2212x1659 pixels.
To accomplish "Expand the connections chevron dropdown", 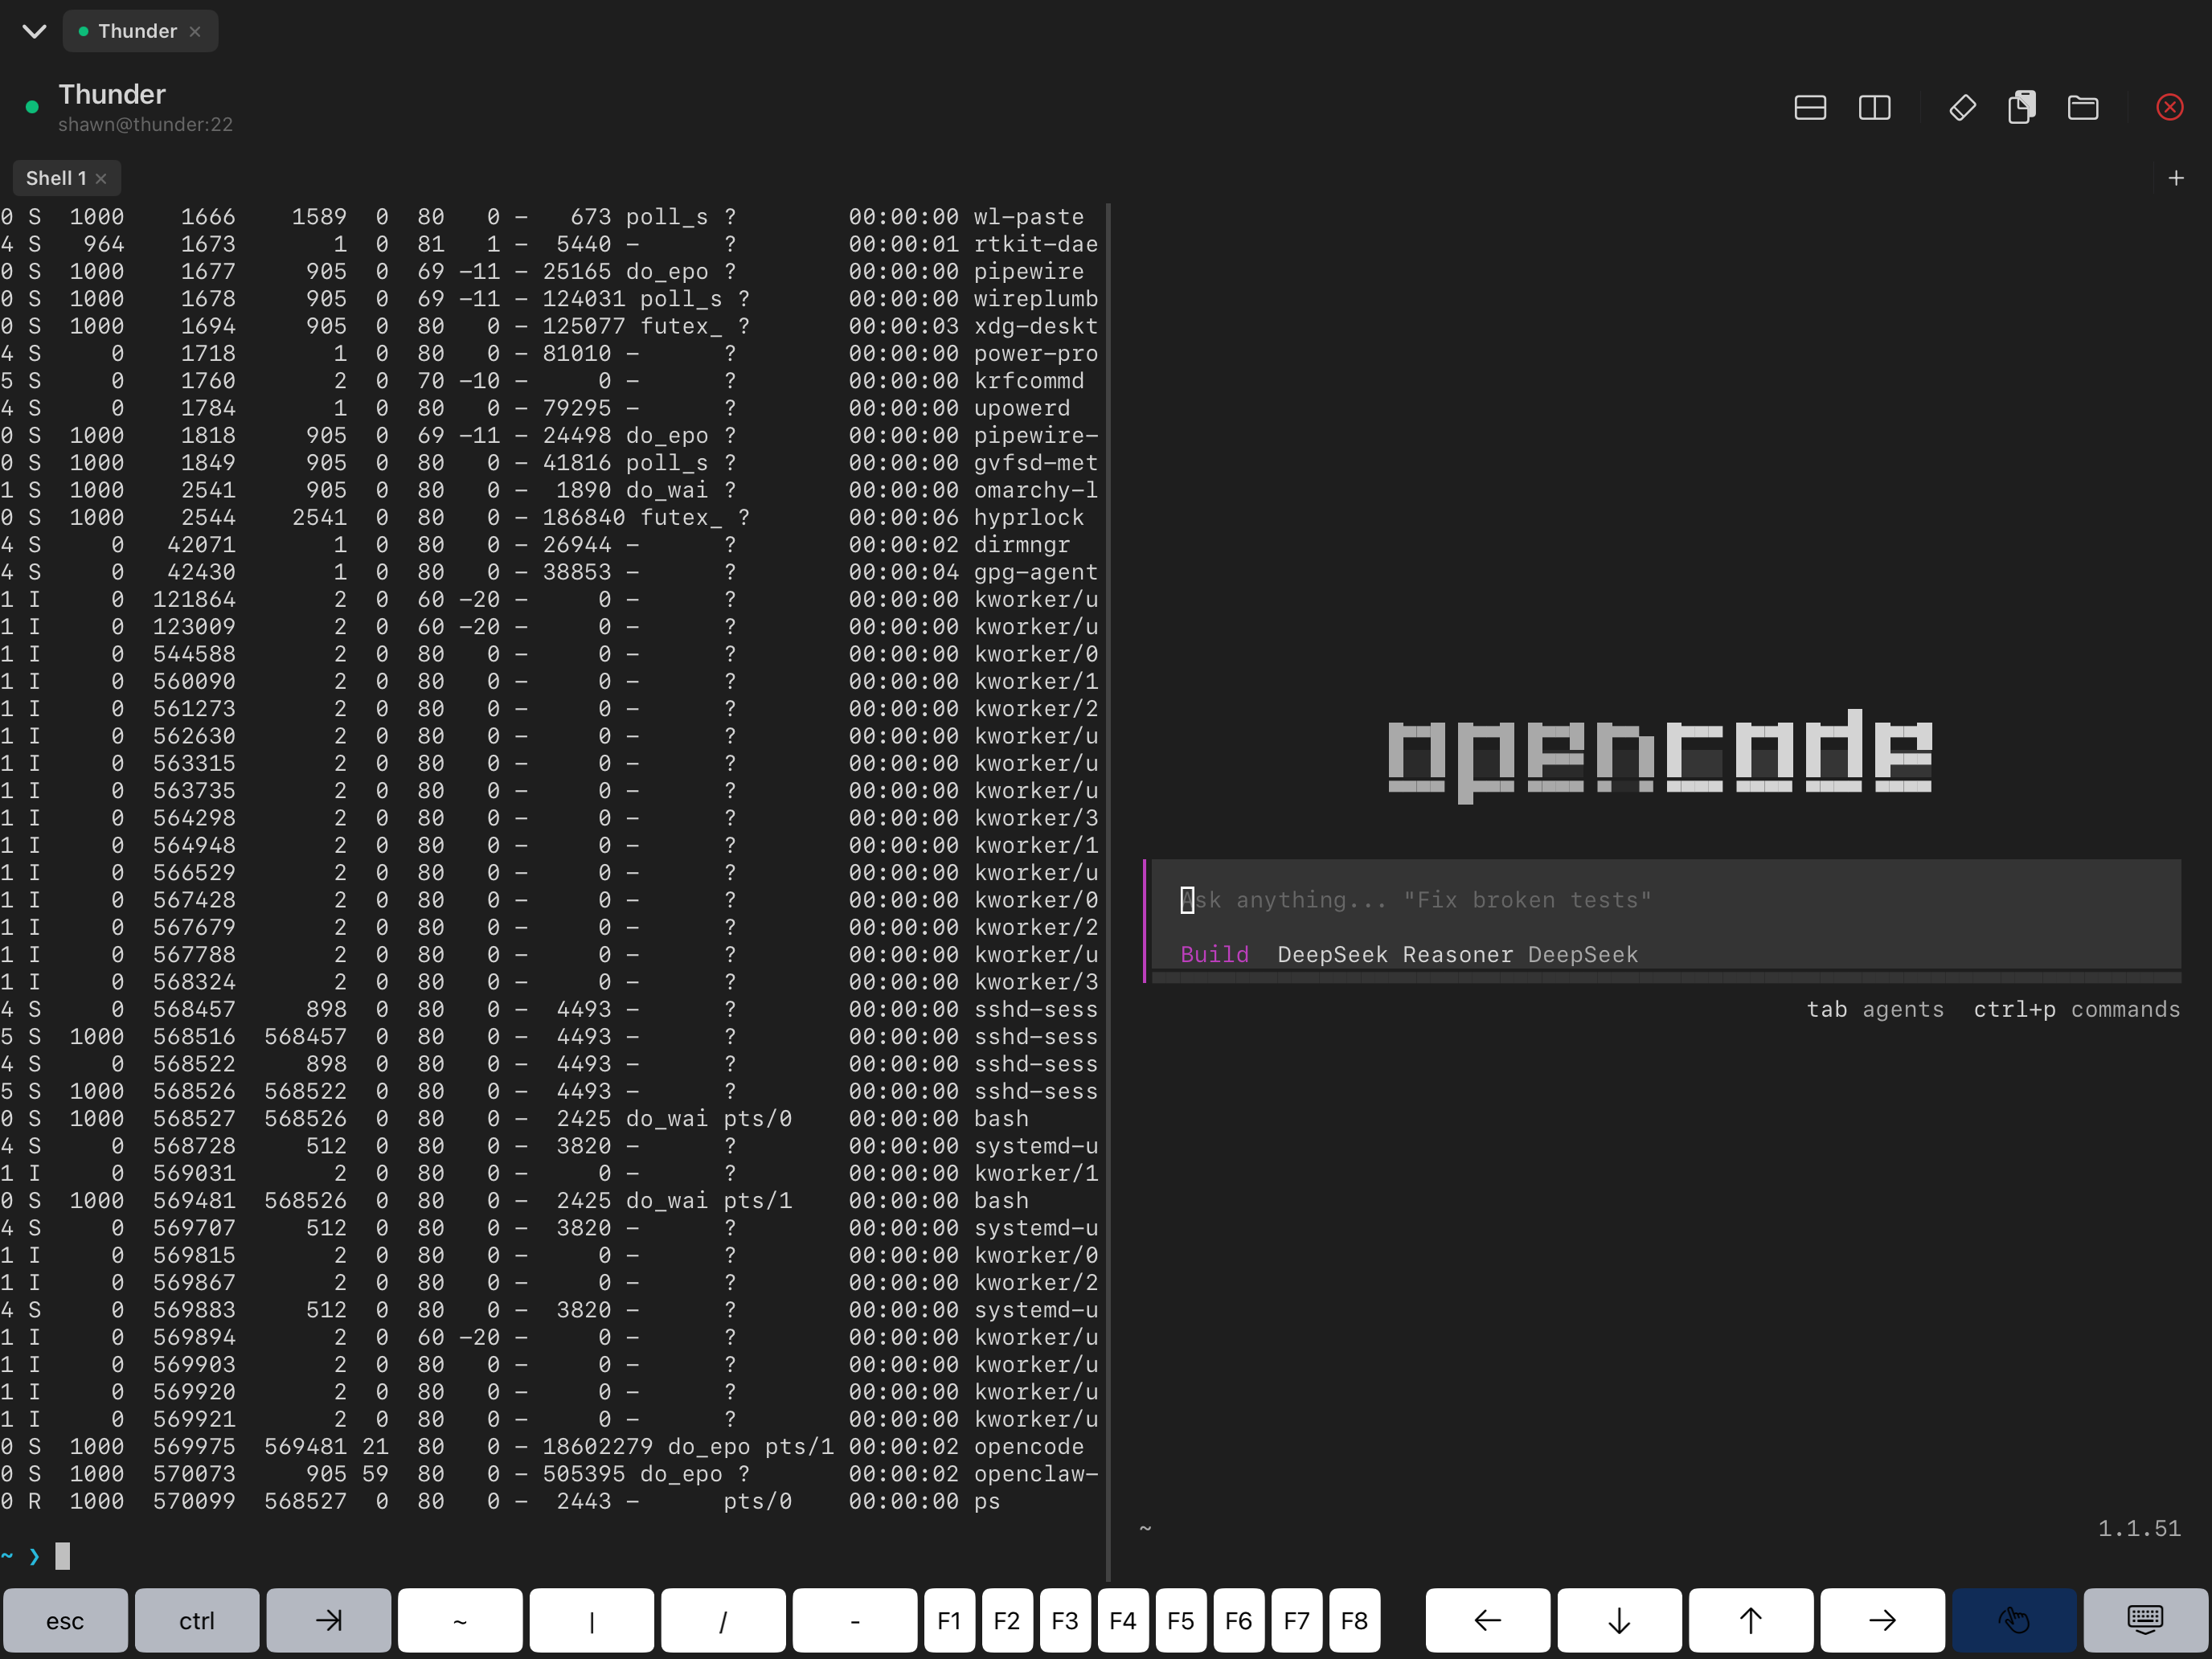I will 34,31.
